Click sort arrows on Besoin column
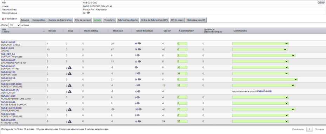This screenshot has width=326, height=134. click(63, 31)
